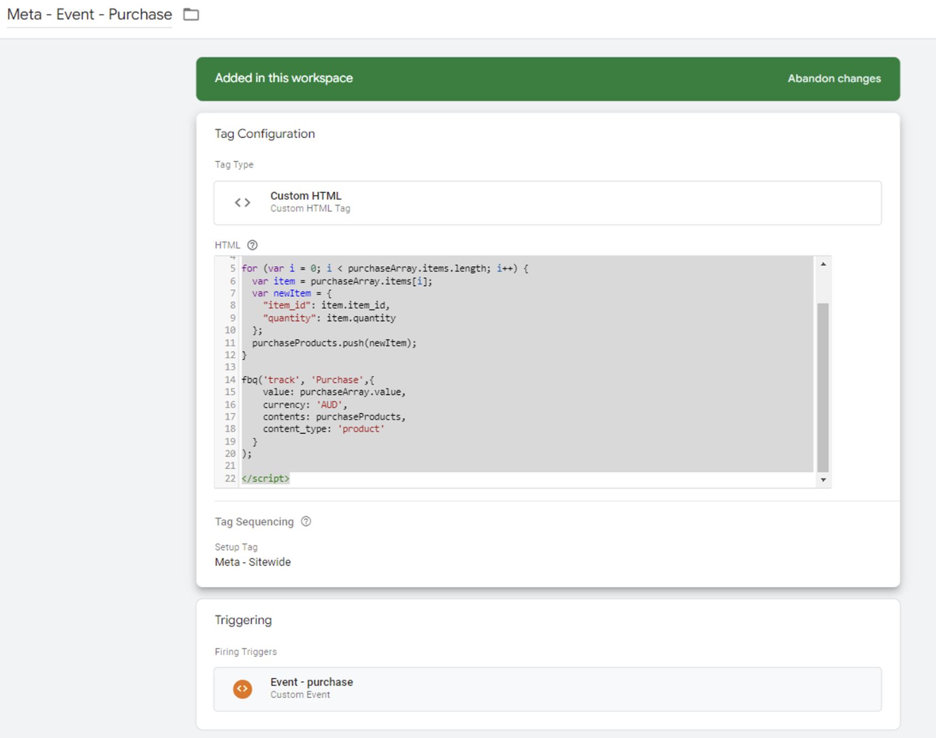
Task: Click the Triggering section heading
Action: [243, 620]
